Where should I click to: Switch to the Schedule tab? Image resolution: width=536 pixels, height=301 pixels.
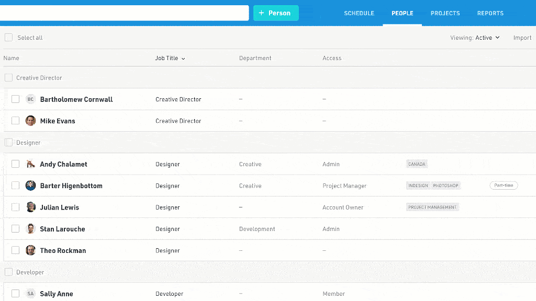pyautogui.click(x=359, y=13)
